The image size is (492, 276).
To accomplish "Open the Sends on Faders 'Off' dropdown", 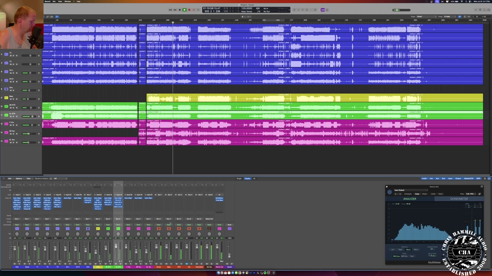I will coord(60,179).
